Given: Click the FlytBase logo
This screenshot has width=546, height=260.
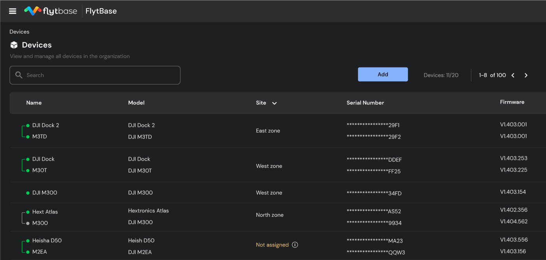Looking at the screenshot, I should [50, 11].
